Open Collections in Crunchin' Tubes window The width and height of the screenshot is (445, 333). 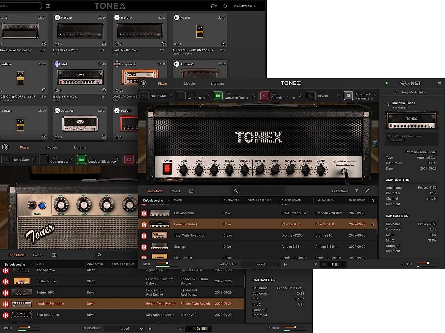click(x=340, y=191)
